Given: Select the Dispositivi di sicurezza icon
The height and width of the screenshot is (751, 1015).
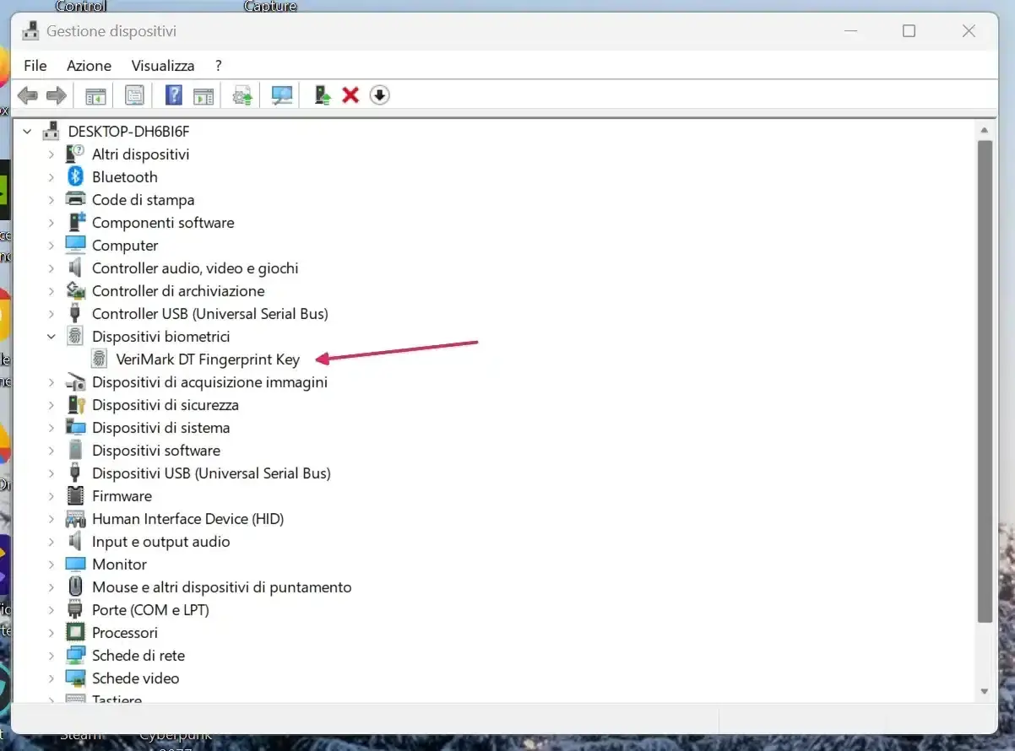Looking at the screenshot, I should (x=76, y=404).
